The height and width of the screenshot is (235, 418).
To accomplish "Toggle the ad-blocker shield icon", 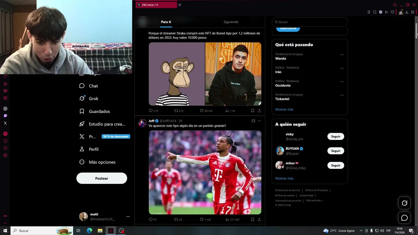I will tap(380, 12).
